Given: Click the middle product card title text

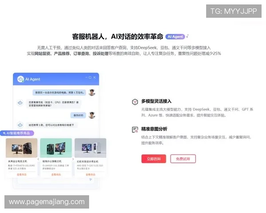Looking at the screenshot, I should [52, 161].
